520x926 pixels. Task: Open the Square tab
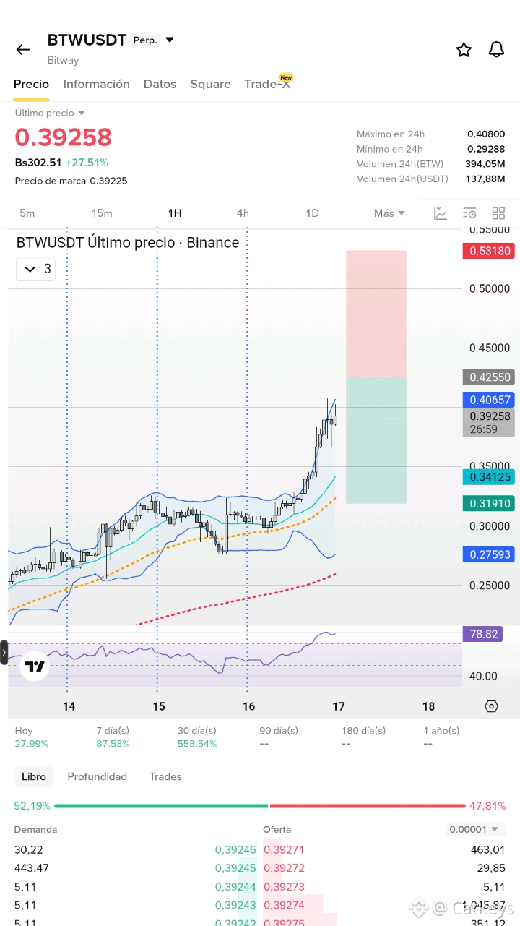click(210, 84)
